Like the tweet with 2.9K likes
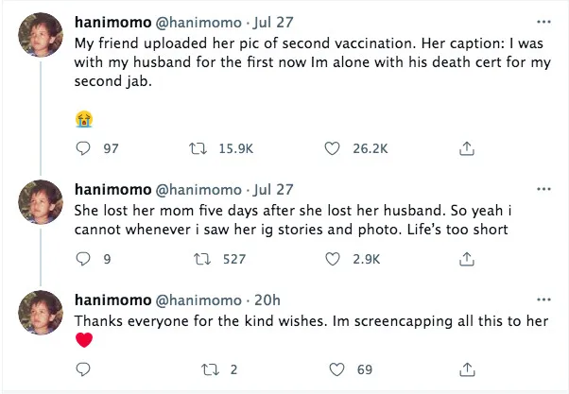Viewport: 569px width, 394px height. pos(333,259)
